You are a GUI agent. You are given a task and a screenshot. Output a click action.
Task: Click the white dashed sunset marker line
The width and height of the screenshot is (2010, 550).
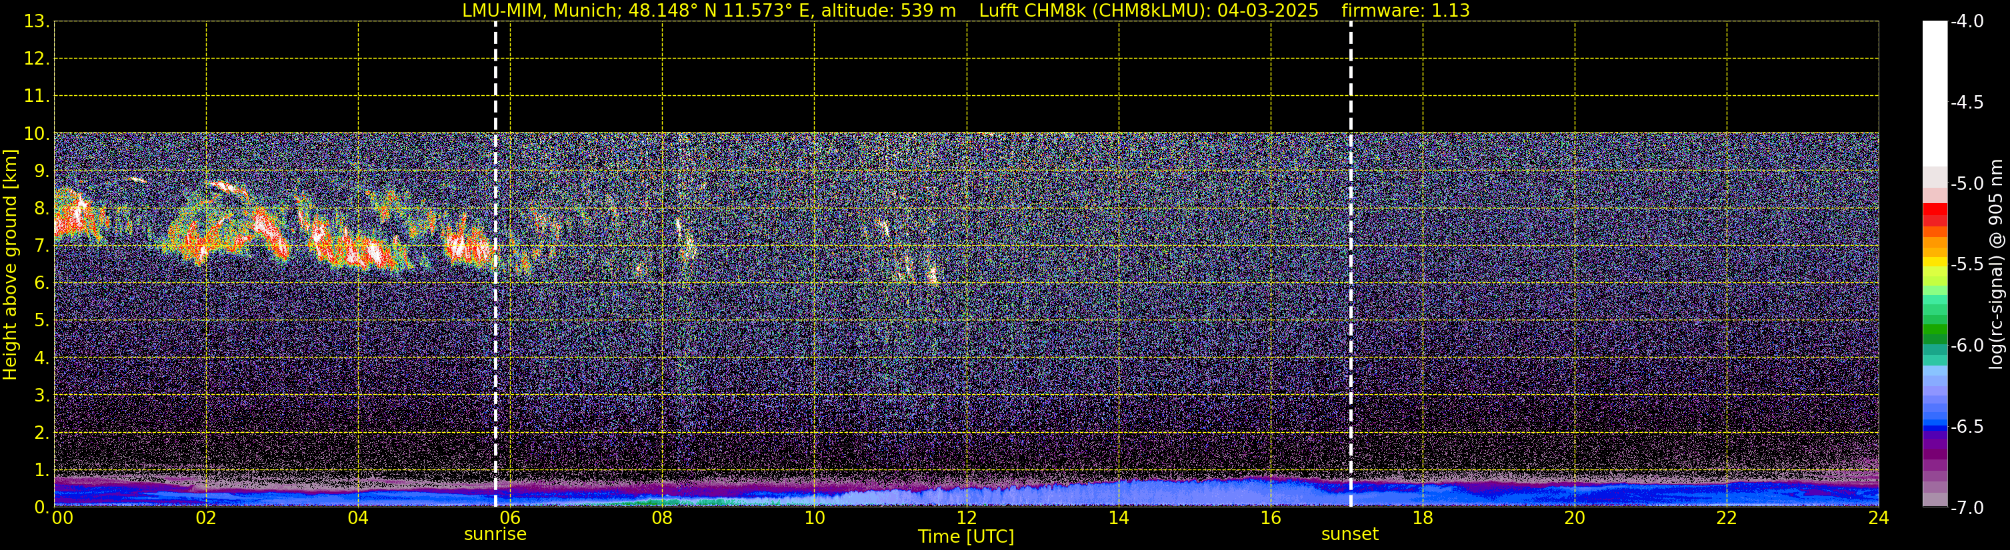1351,264
